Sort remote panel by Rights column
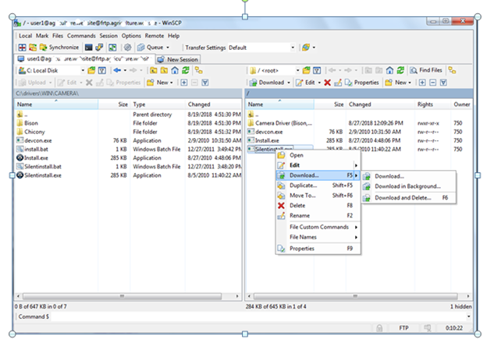The image size is (487, 350). click(432, 104)
